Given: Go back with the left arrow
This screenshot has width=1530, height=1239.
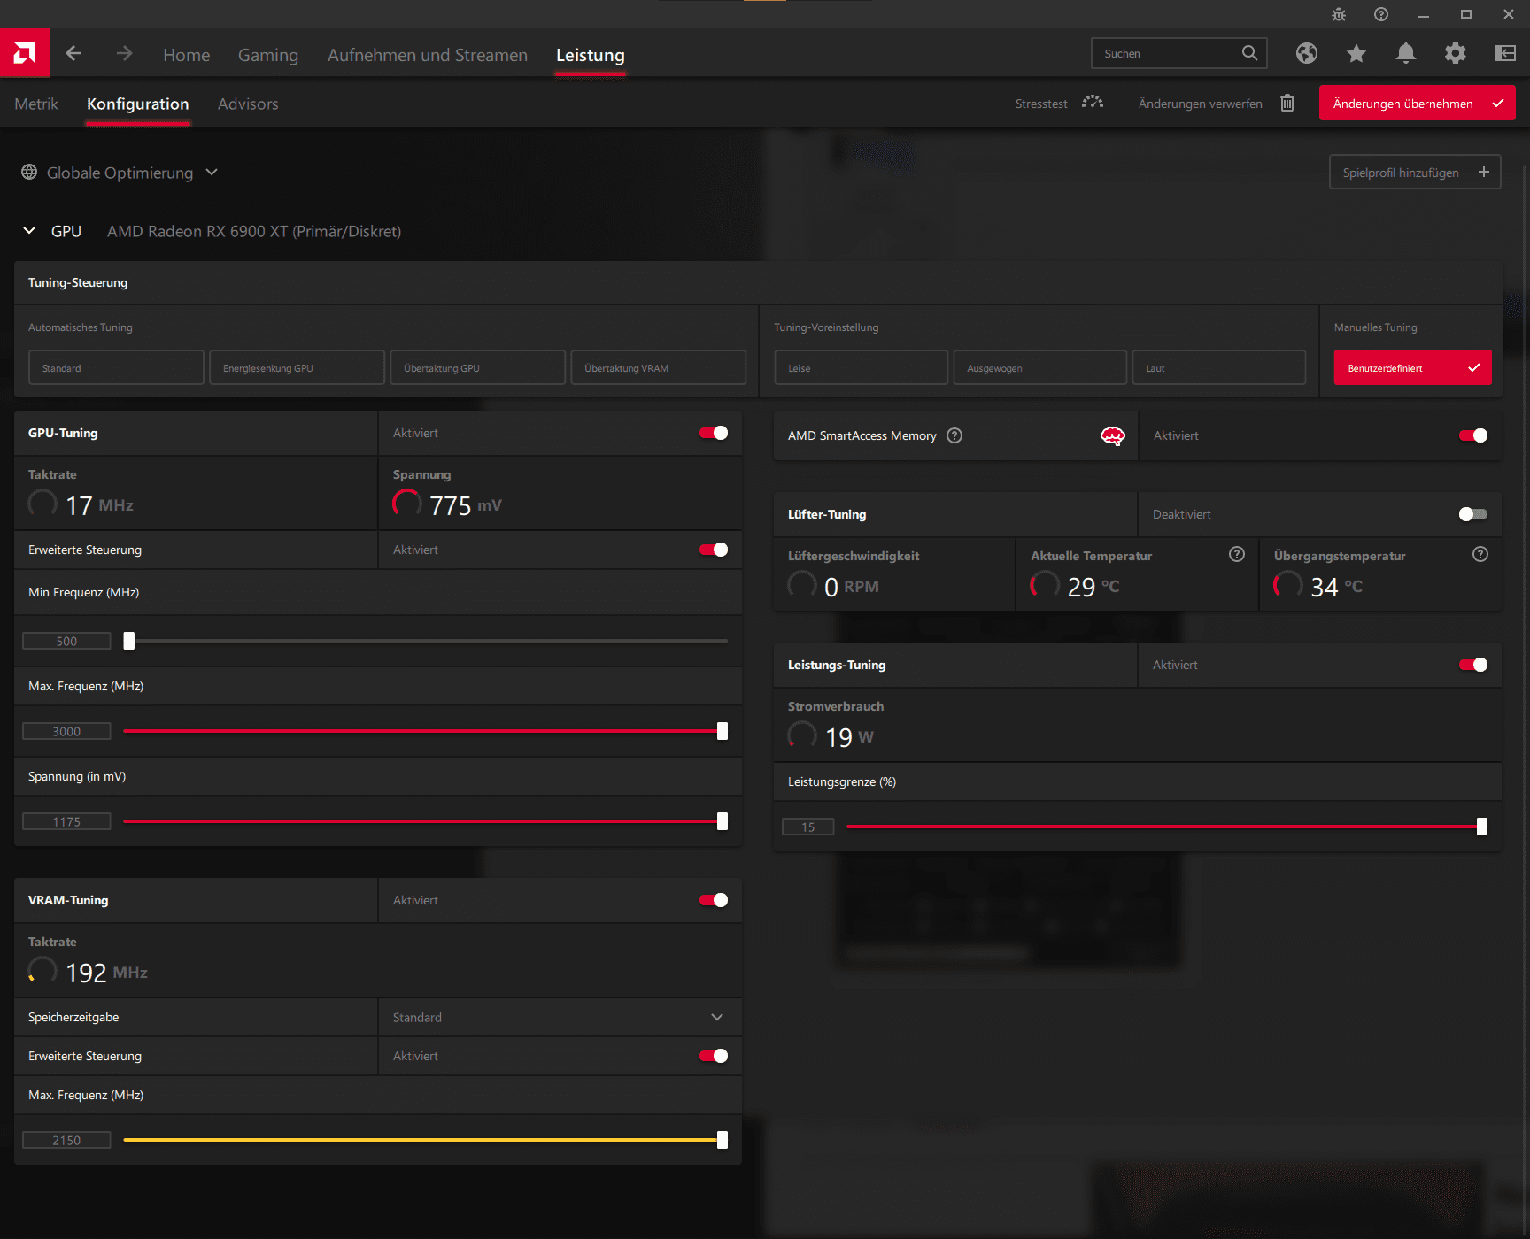Looking at the screenshot, I should click(73, 53).
